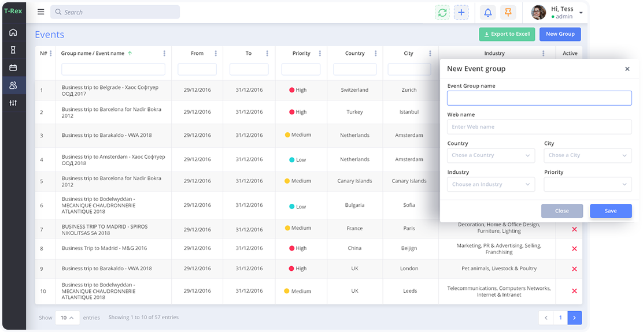Open the hourglass sidebar item
This screenshot has width=643, height=332.
pos(13,50)
